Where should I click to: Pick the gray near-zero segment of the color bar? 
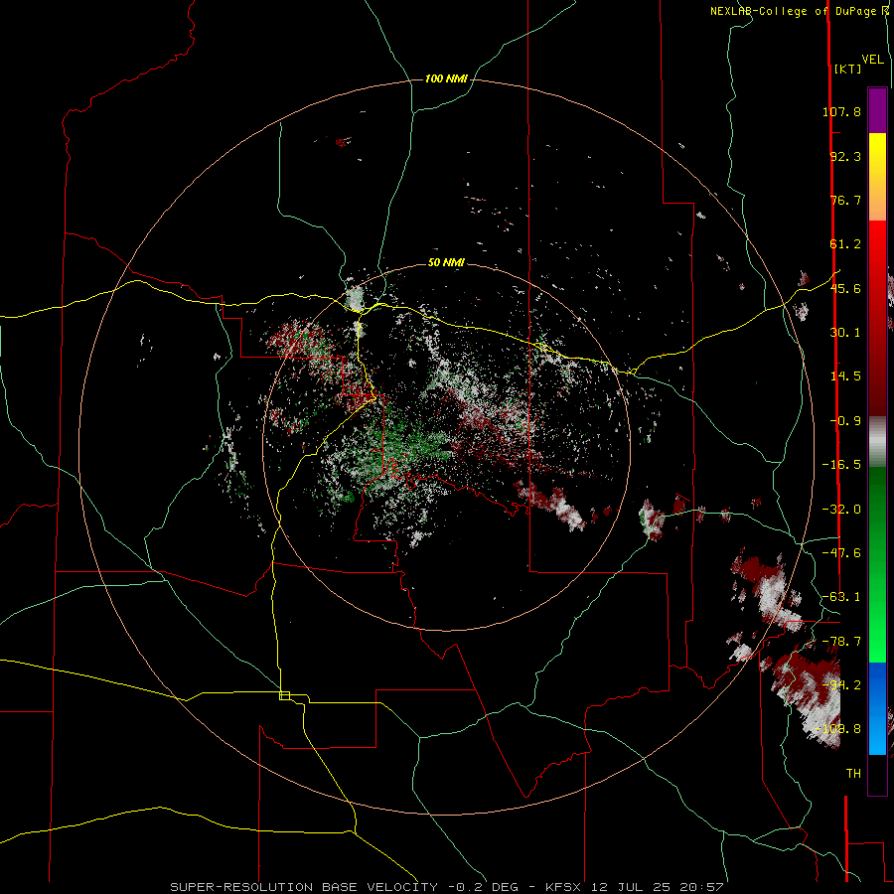[877, 439]
